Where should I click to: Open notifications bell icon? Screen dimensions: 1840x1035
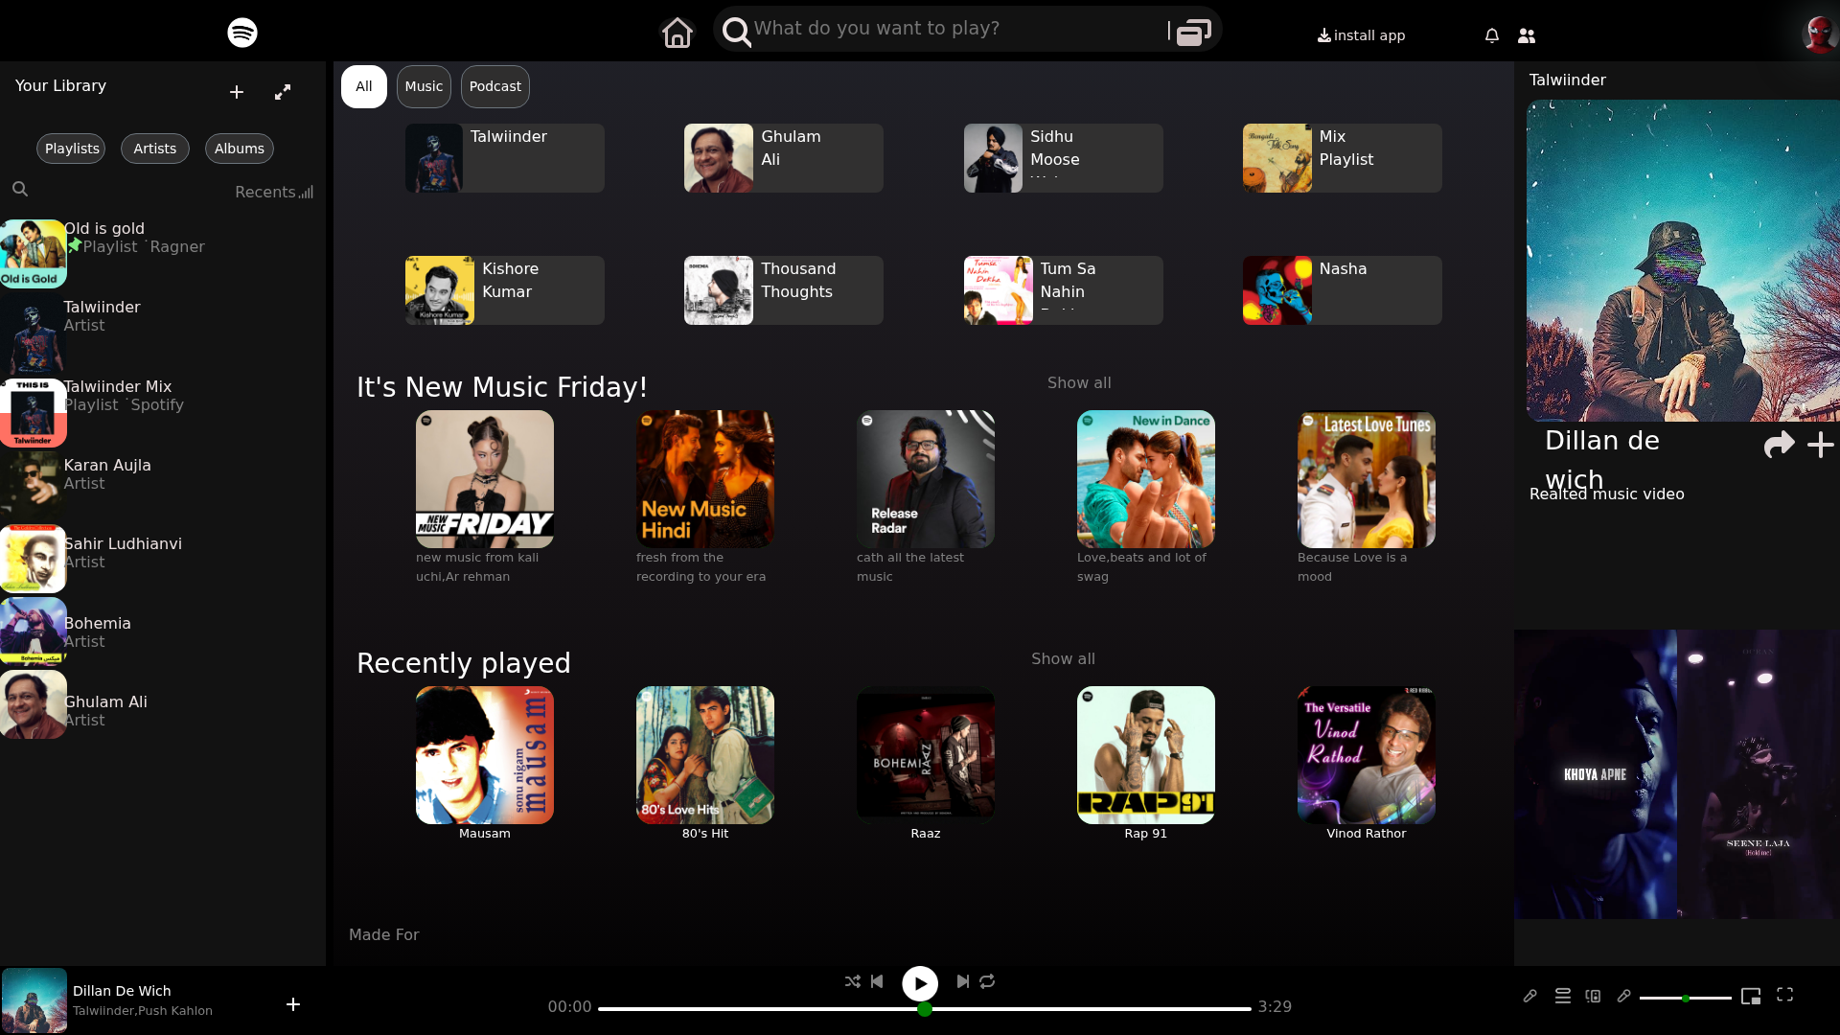[1492, 35]
